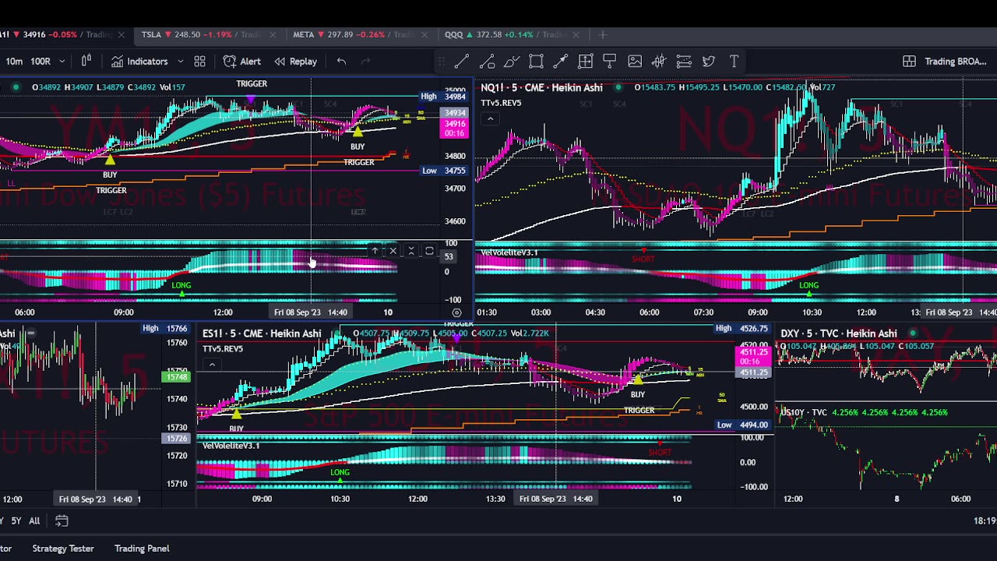The width and height of the screenshot is (997, 561).
Task: Open the indicator templates grid icon
Action: (x=199, y=62)
